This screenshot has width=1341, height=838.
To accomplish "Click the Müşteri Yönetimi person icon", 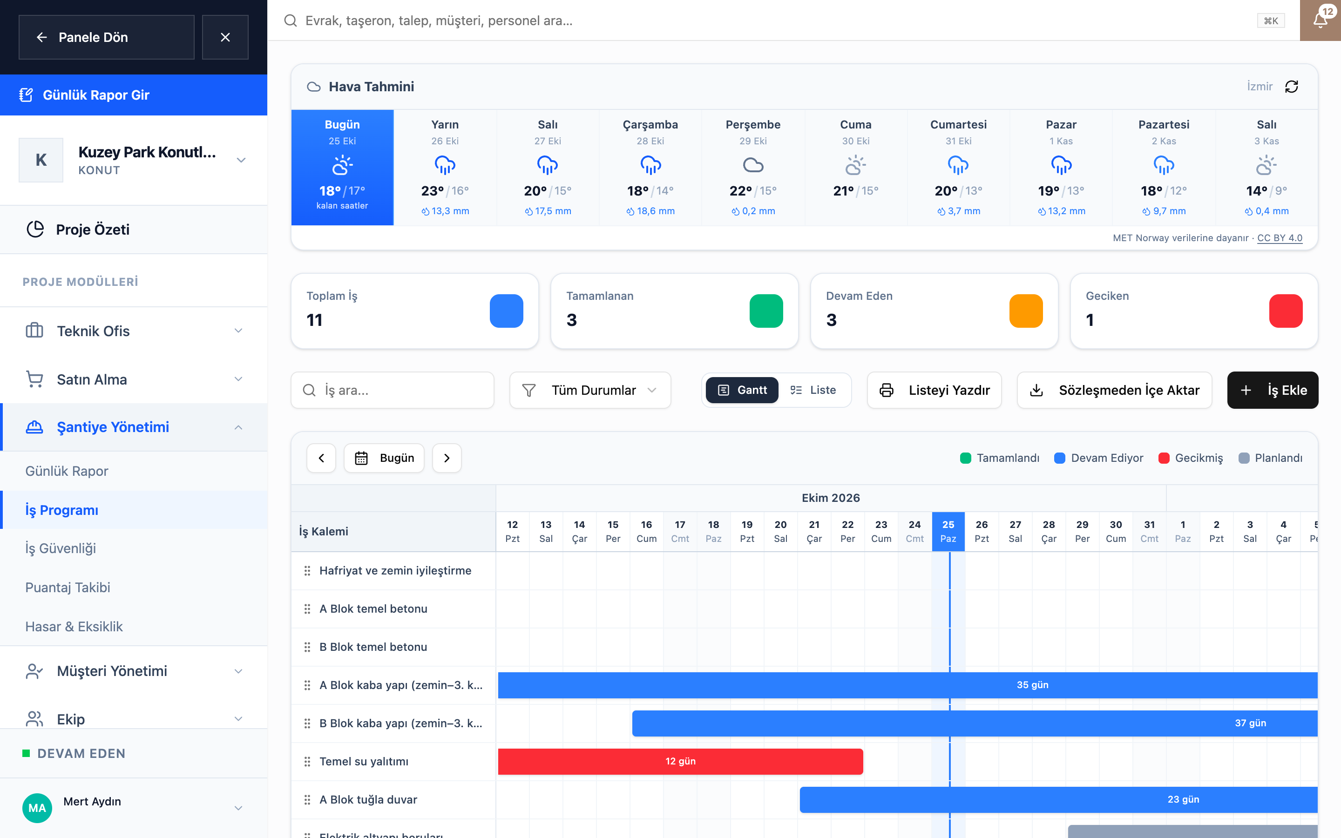I will pyautogui.click(x=34, y=671).
